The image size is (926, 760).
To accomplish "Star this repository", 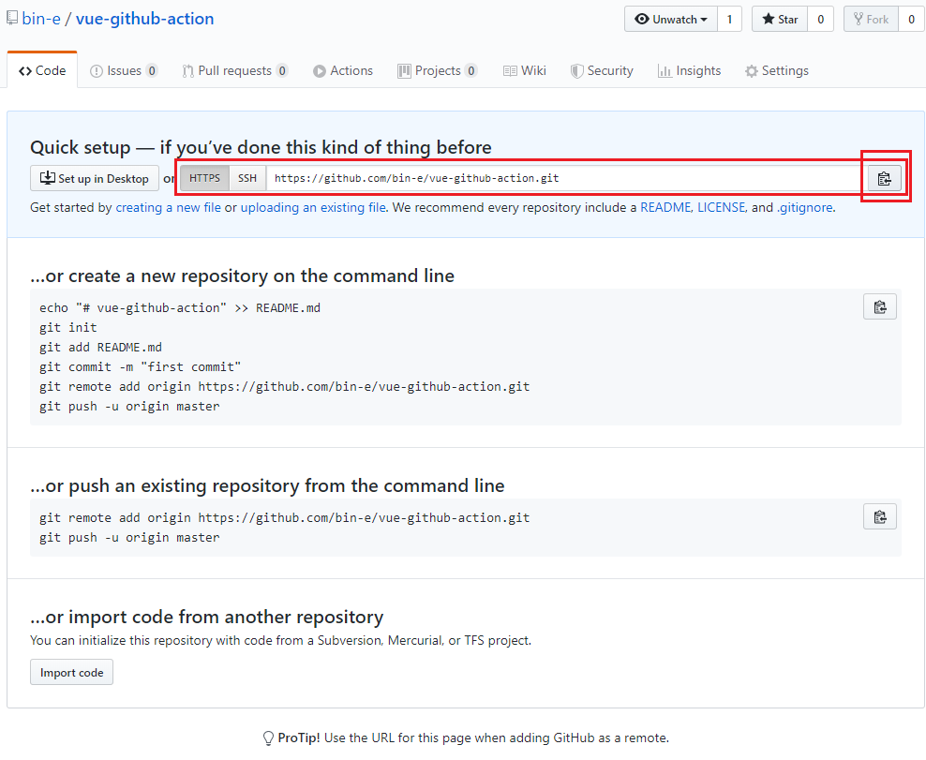I will (780, 19).
